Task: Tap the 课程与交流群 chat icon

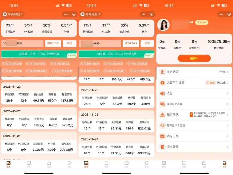Action: [162, 104]
